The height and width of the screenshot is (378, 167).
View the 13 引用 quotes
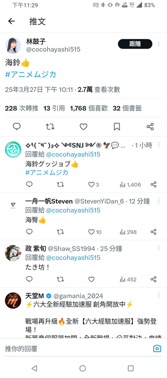coord(54,109)
